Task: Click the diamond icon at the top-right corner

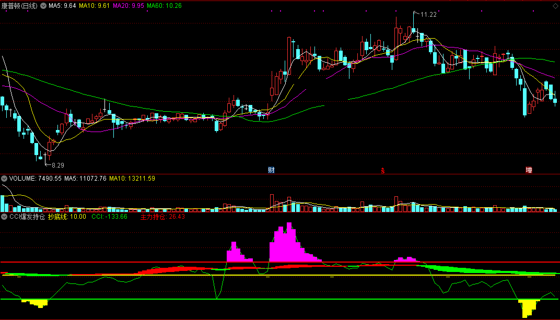Action: click(556, 6)
